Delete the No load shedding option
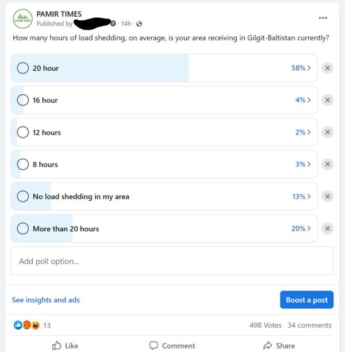The image size is (345, 352). [x=328, y=197]
